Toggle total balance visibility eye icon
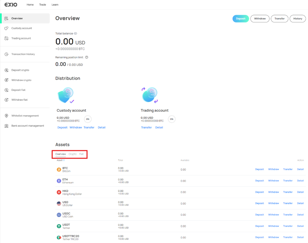308x243 pixels. [75, 34]
